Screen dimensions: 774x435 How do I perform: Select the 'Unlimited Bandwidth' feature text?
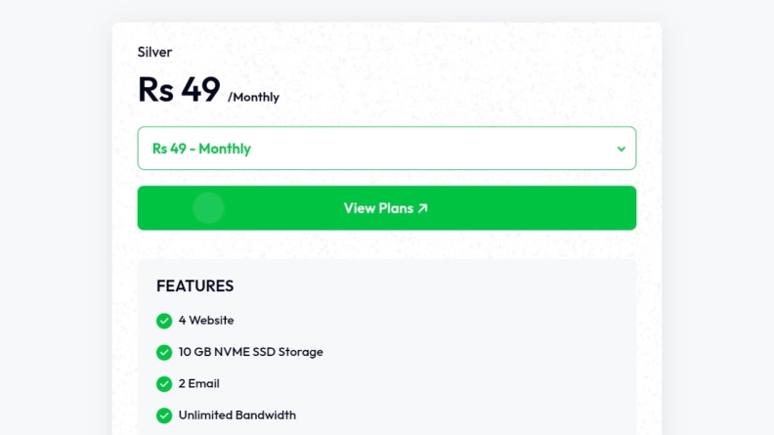[236, 415]
